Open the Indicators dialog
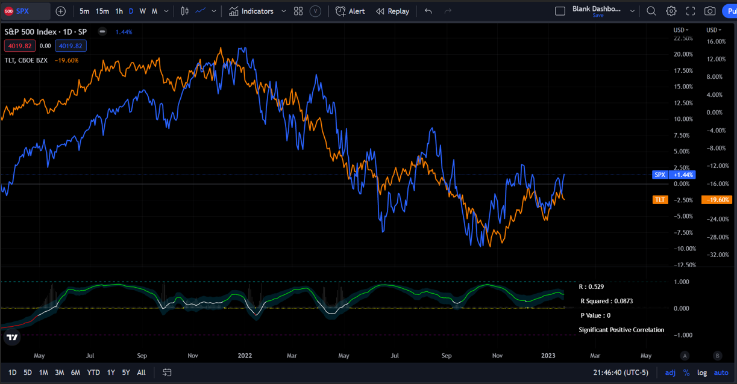 (251, 11)
